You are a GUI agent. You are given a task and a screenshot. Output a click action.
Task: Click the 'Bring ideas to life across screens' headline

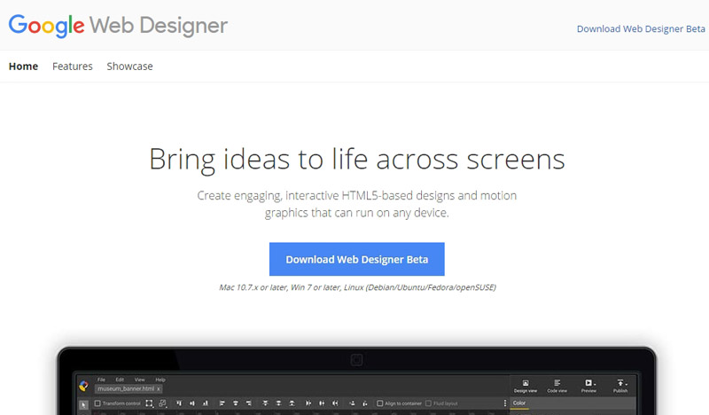[357, 160]
